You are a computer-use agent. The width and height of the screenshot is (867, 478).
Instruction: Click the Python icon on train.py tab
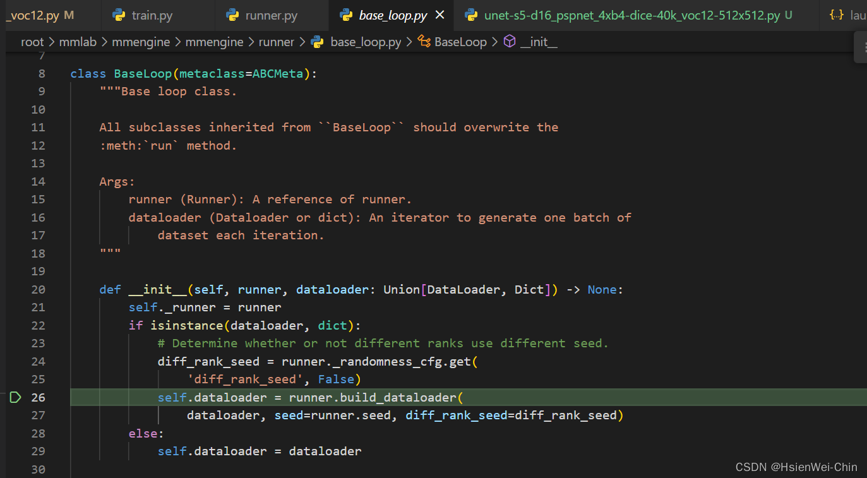coord(119,15)
